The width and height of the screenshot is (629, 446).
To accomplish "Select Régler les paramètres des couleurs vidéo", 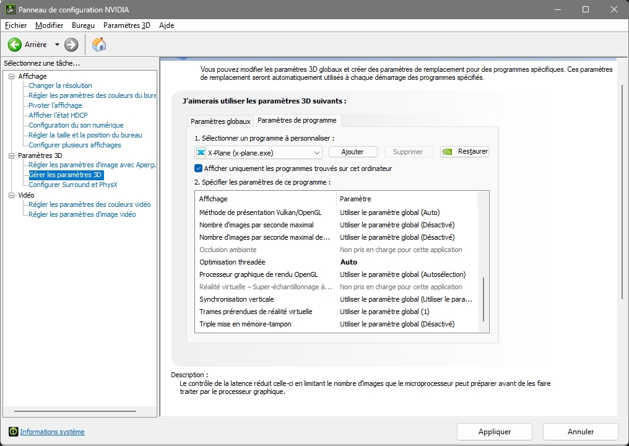I will pos(90,205).
